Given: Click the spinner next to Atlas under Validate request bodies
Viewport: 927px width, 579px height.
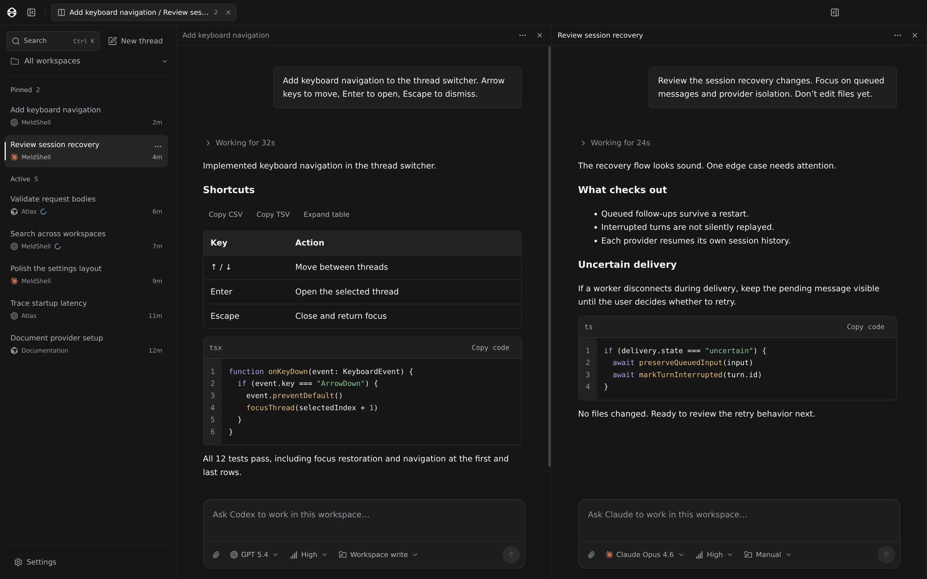Looking at the screenshot, I should point(43,211).
